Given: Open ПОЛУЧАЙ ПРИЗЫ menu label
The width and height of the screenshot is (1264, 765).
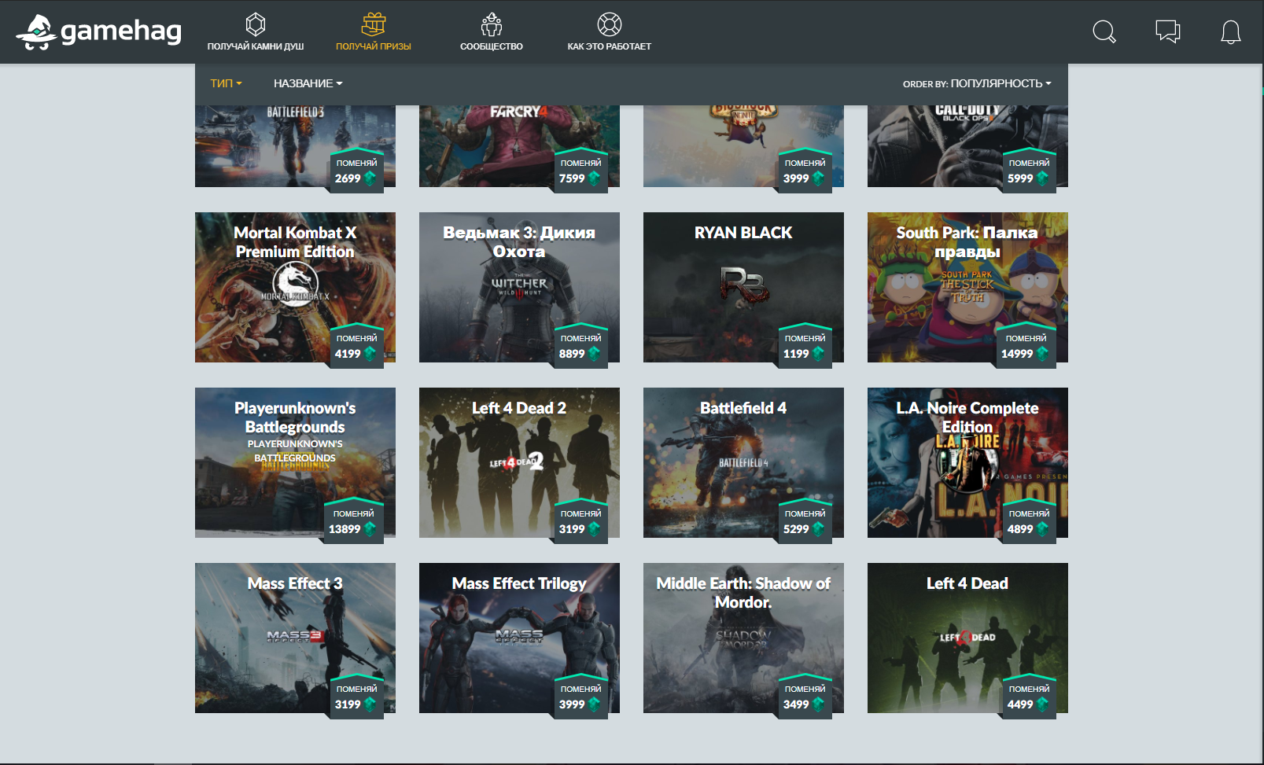Looking at the screenshot, I should click(x=374, y=46).
